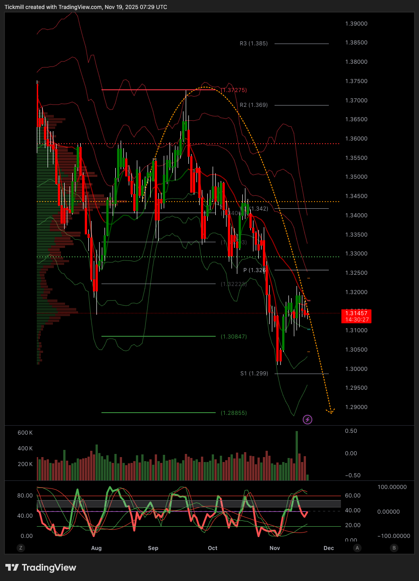The image size is (419, 581).
Task: Click the Oct label on time axis
Action: tap(213, 548)
